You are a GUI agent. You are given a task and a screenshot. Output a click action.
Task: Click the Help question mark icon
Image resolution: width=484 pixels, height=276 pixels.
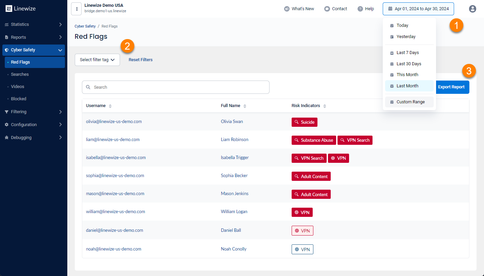pos(360,9)
